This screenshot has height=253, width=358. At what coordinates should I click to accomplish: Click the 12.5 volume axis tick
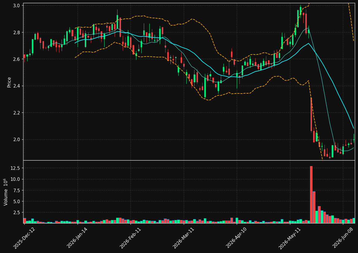click(16, 168)
